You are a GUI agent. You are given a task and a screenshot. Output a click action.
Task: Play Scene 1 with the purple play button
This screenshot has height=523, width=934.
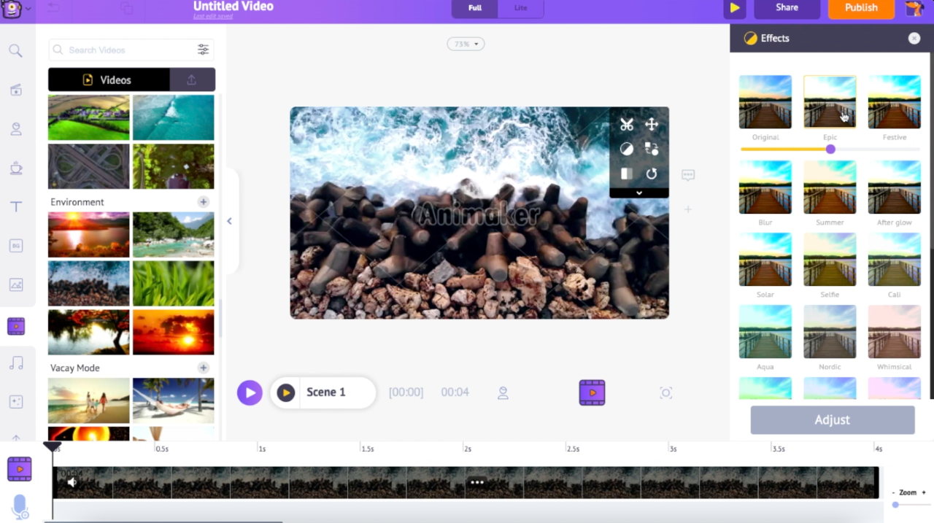[250, 392]
